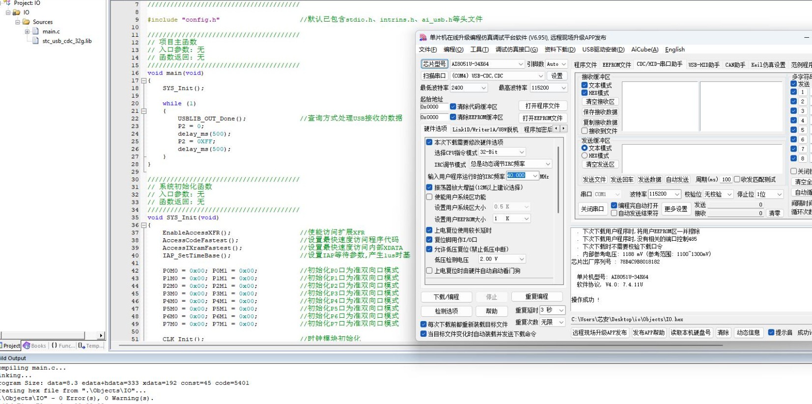Toggle 清除代码缓冲区 checkbox
Screen dimensions: 812x404
(x=453, y=106)
